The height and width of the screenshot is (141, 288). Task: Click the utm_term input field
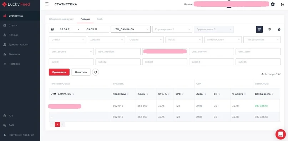click(x=258, y=51)
